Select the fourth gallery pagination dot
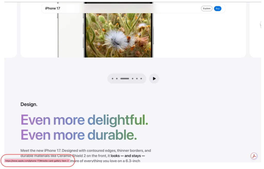 133,79
